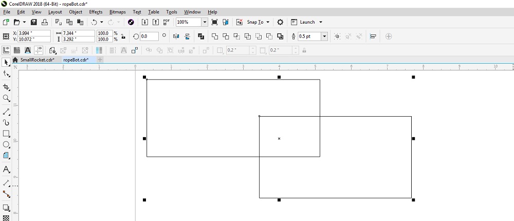Viewport: 514px width, 221px height.
Task: Toggle show guidelines button
Action: pyautogui.click(x=39, y=50)
